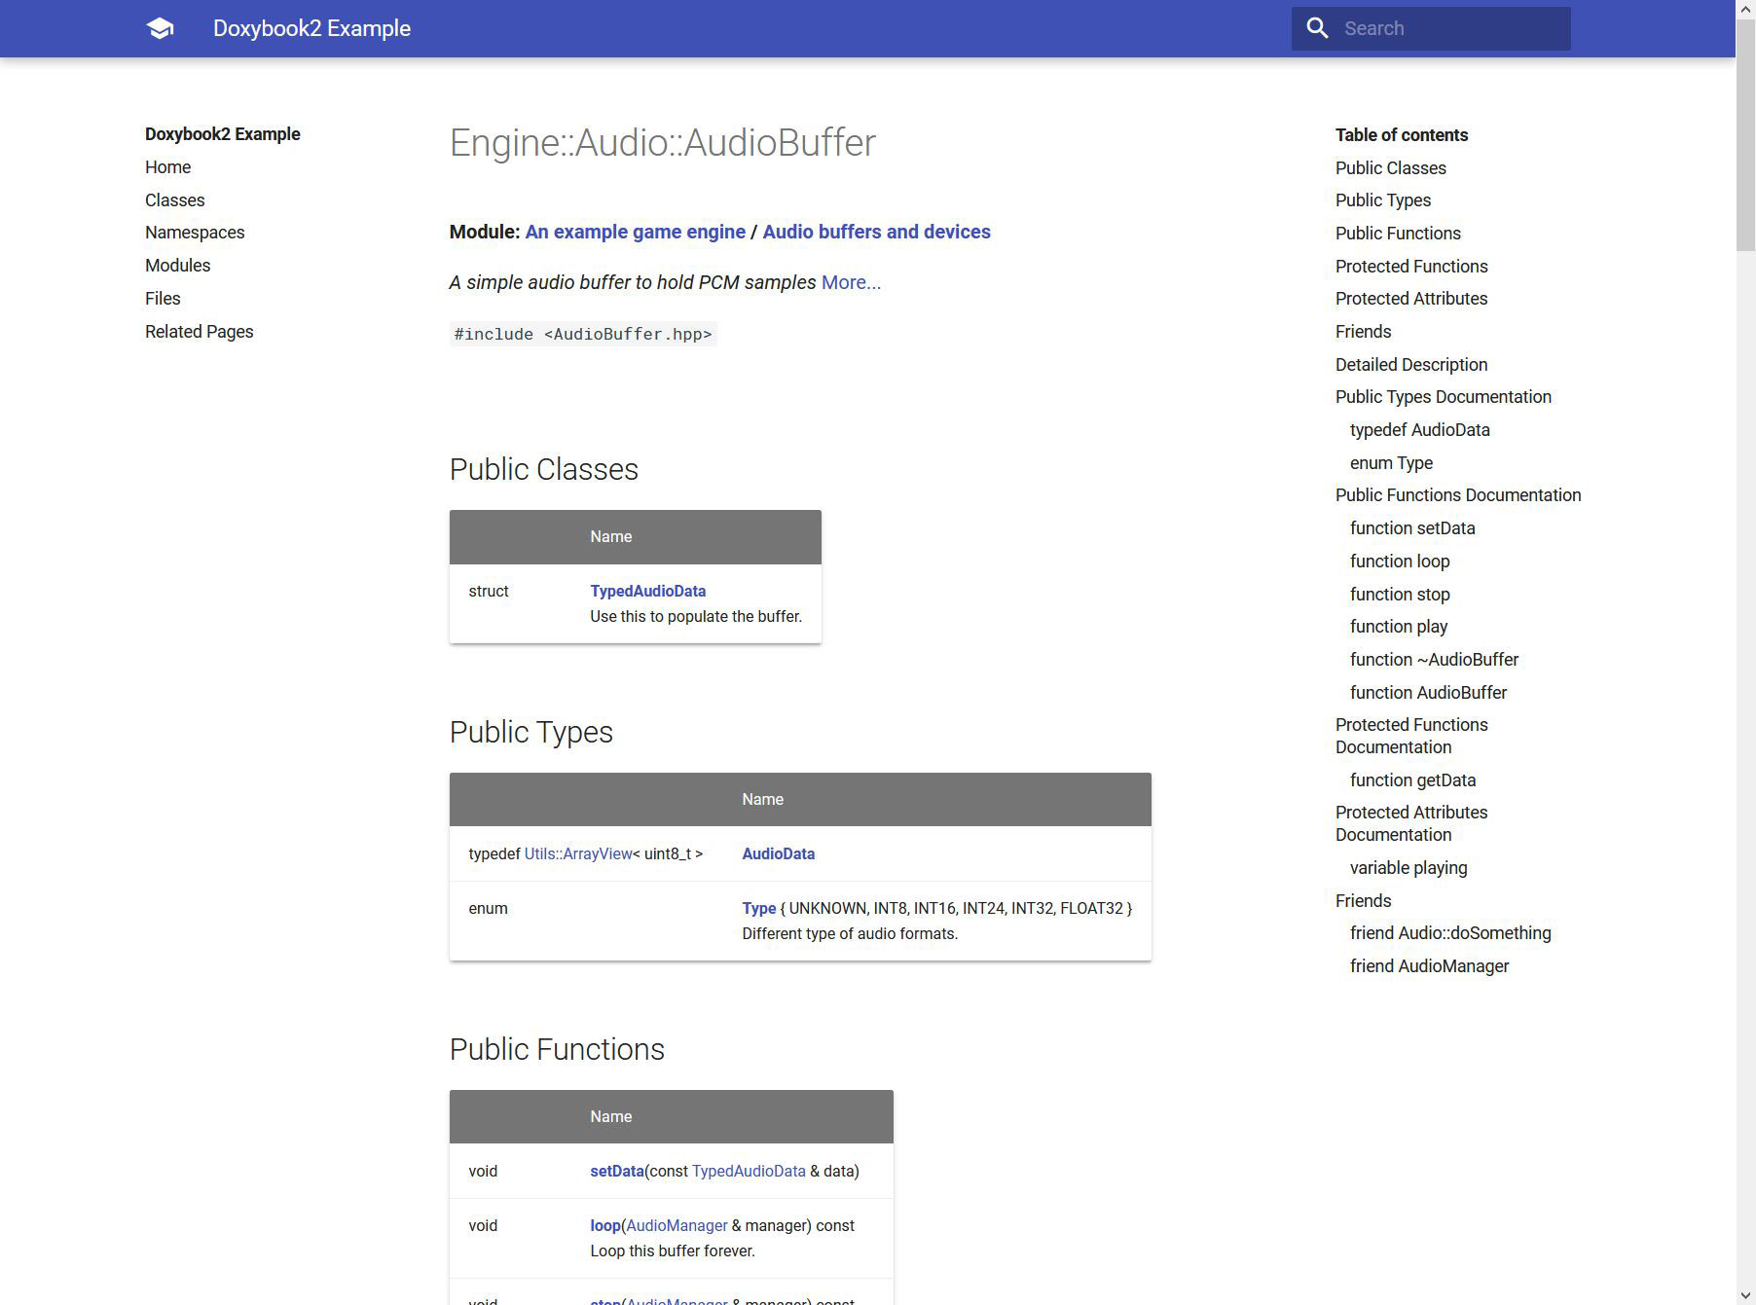Image resolution: width=1756 pixels, height=1305 pixels.
Task: Focus the Search input field
Action: pos(1431,28)
